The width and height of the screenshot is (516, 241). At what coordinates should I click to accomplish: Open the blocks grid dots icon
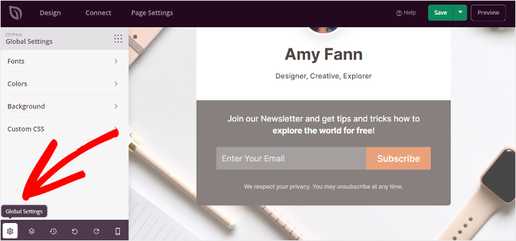click(118, 39)
